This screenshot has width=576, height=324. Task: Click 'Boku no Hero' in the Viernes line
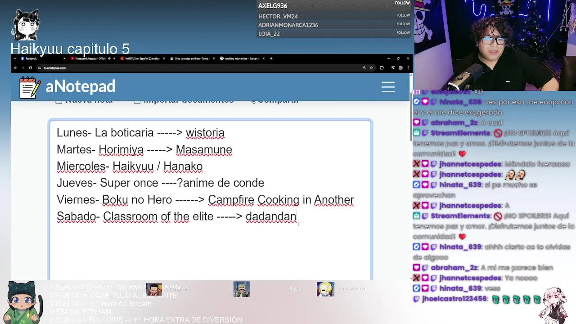[x=137, y=199]
